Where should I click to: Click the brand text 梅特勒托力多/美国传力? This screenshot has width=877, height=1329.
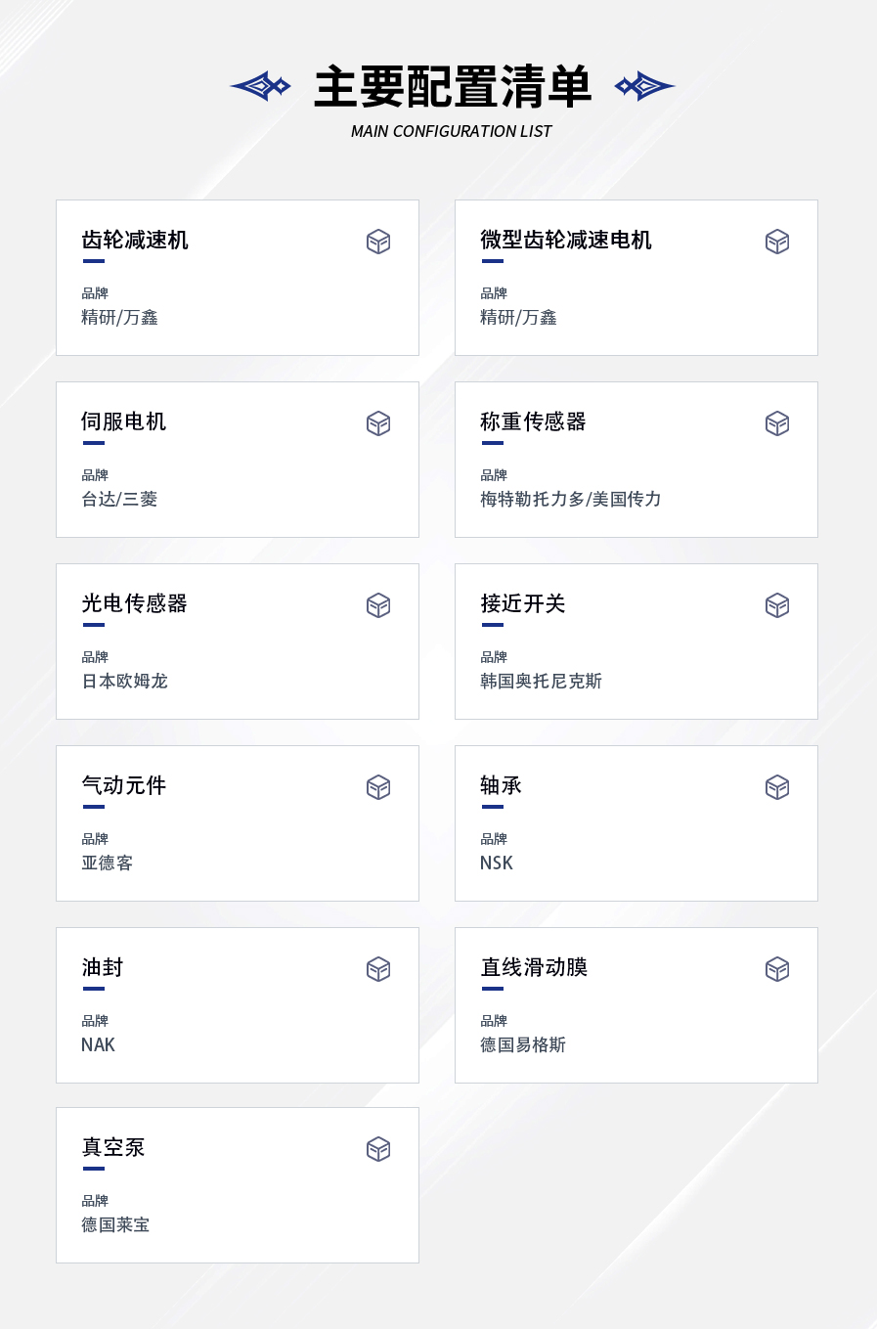pyautogui.click(x=571, y=499)
